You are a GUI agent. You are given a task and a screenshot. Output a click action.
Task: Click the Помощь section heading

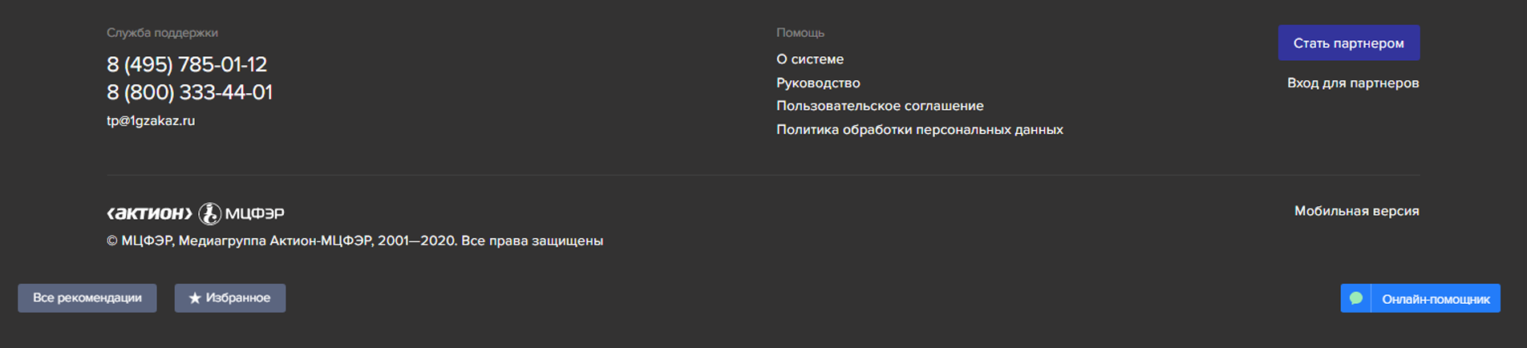(800, 33)
